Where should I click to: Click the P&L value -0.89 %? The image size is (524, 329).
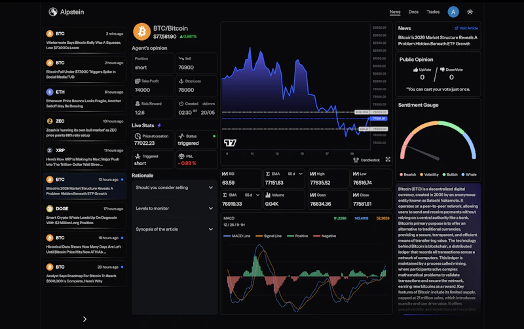pos(187,163)
